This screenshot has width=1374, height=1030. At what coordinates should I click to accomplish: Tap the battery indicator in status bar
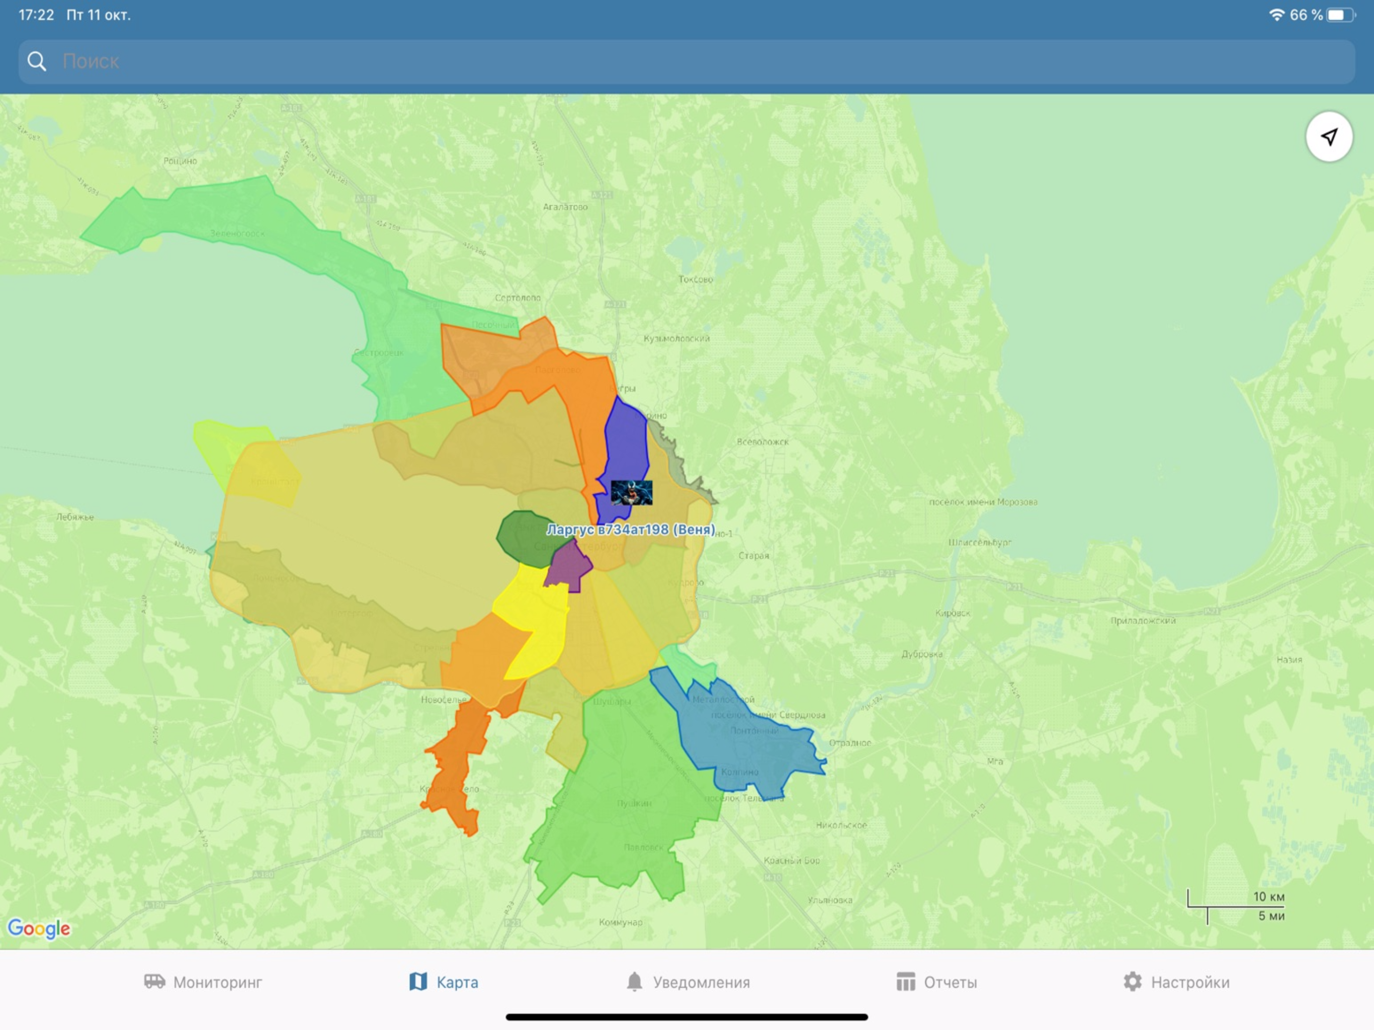(x=1340, y=15)
